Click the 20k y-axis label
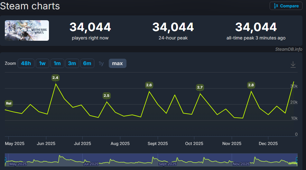 pyautogui.click(x=294, y=102)
